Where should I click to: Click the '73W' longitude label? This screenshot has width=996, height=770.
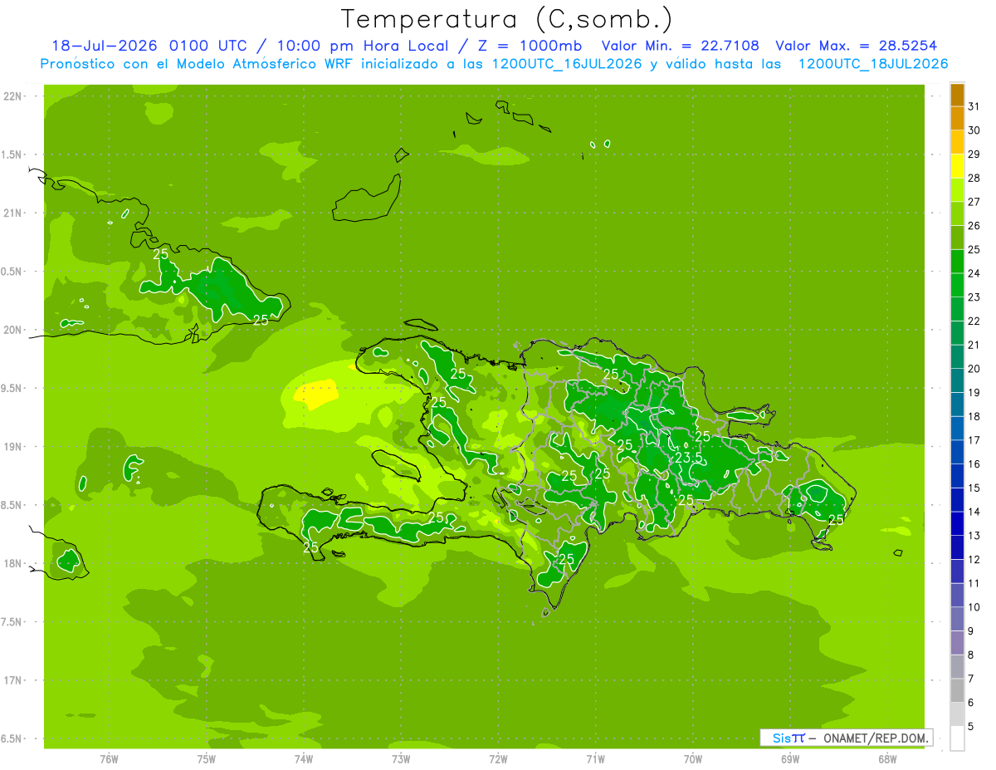[x=401, y=759]
